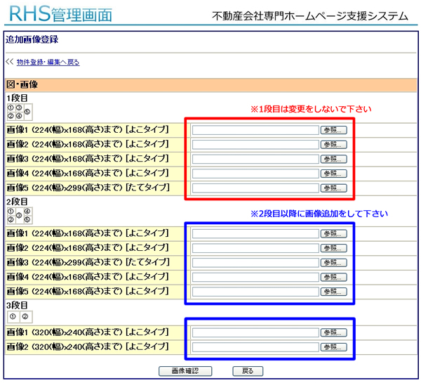This screenshot has height=383, width=421.
Task: Focus the file path field of 1段目 画像2
Action: pos(255,145)
